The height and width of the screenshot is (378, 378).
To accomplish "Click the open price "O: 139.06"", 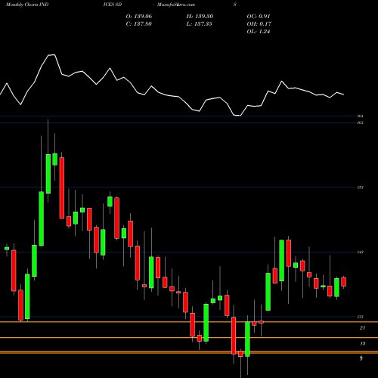I will (139, 17).
